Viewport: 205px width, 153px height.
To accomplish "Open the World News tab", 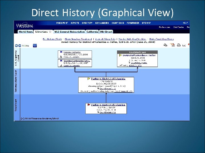I will click(26, 32).
